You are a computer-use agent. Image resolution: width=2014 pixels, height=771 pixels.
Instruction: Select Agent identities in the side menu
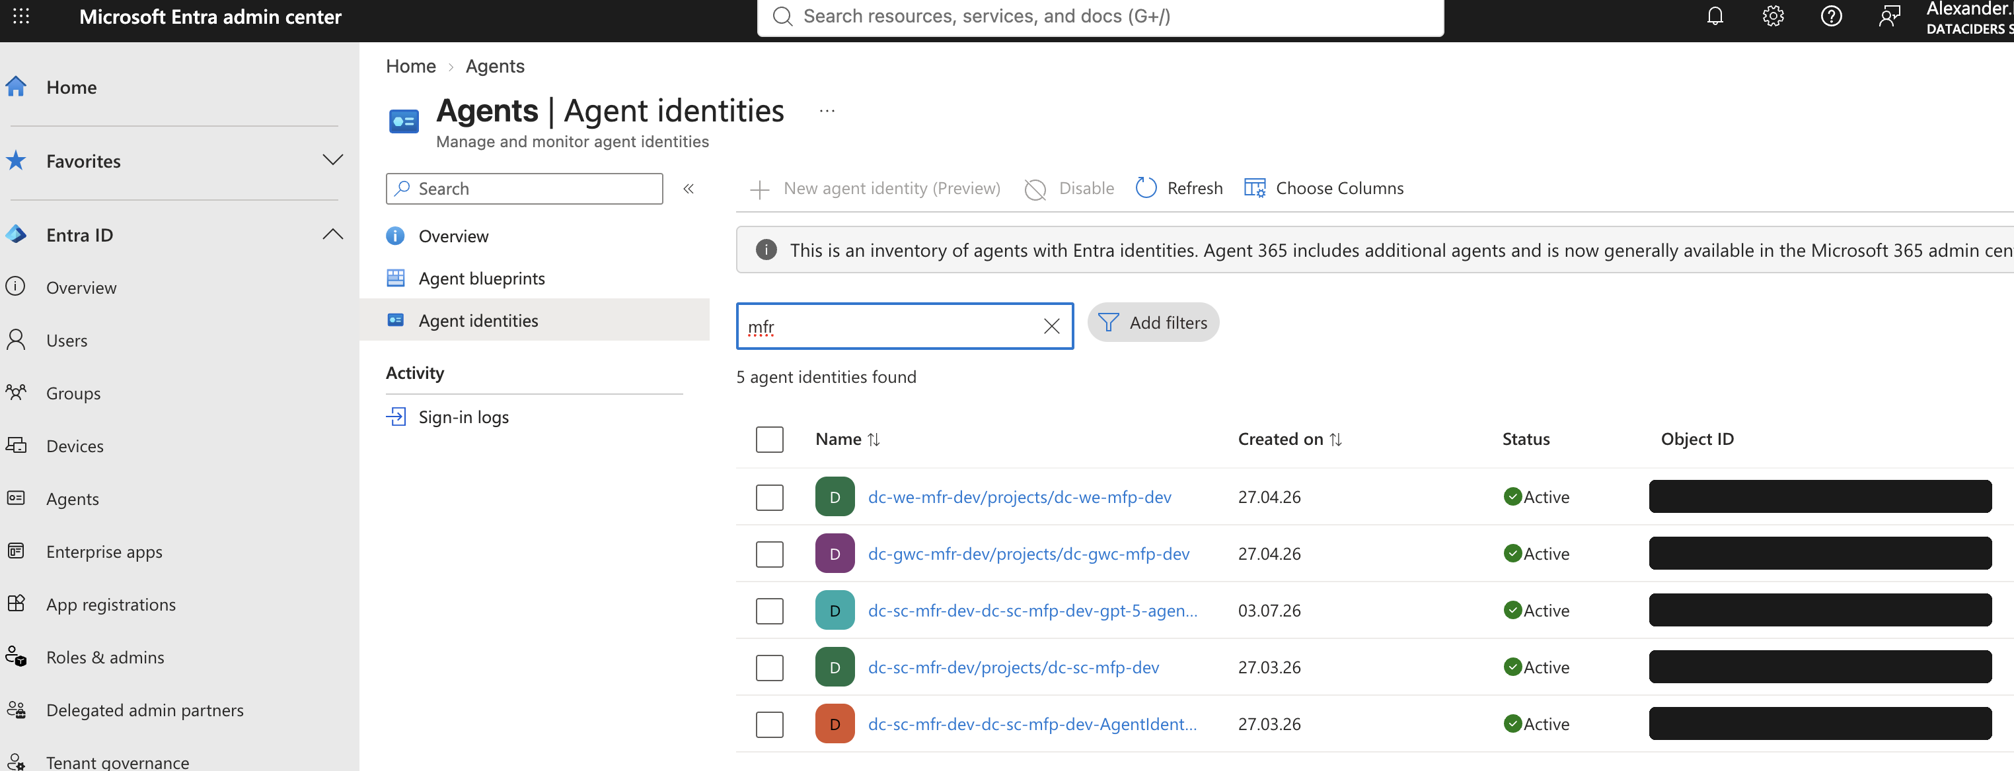tap(535, 320)
